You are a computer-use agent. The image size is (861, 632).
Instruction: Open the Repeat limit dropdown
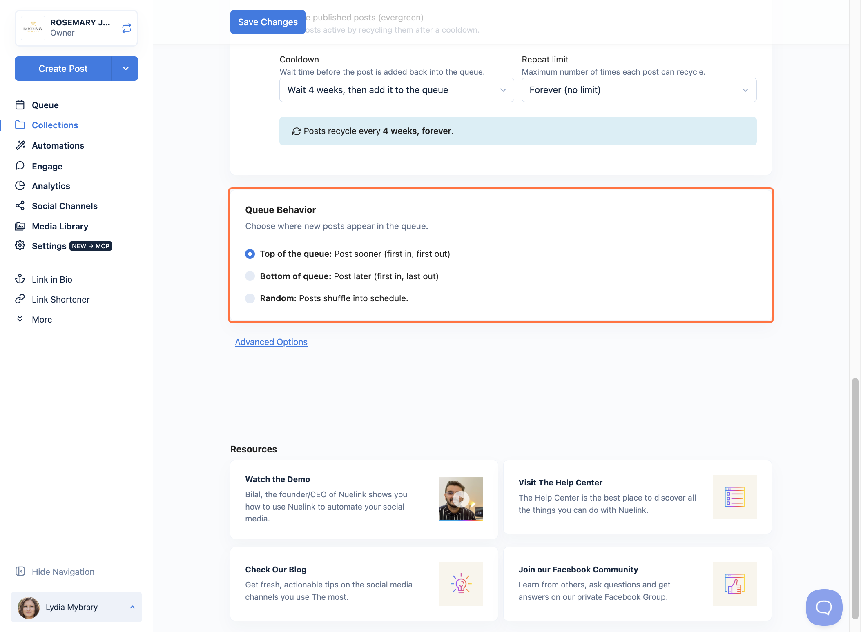(639, 90)
